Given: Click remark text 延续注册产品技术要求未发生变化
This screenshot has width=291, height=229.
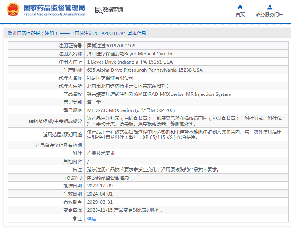Looking at the screenshot, I should (153, 170).
